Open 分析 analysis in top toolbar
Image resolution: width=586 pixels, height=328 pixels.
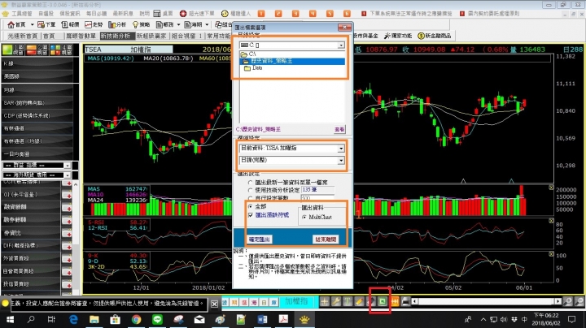117,24
